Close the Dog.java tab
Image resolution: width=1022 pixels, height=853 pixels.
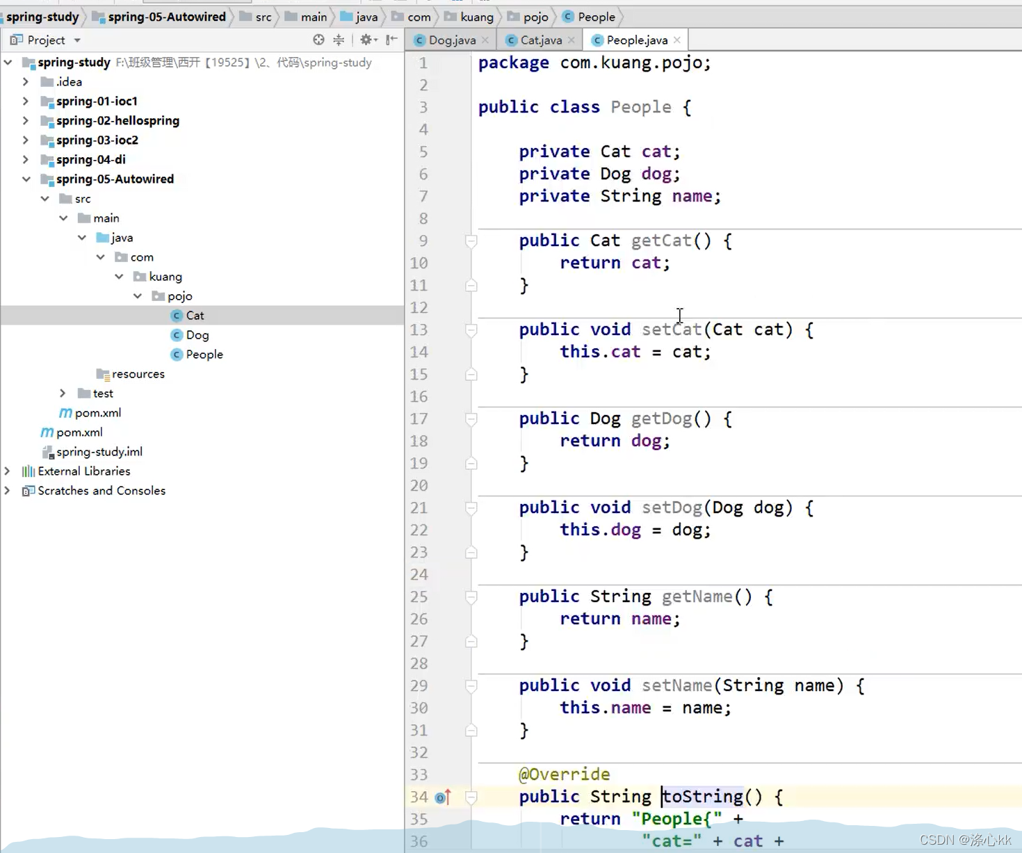[485, 40]
